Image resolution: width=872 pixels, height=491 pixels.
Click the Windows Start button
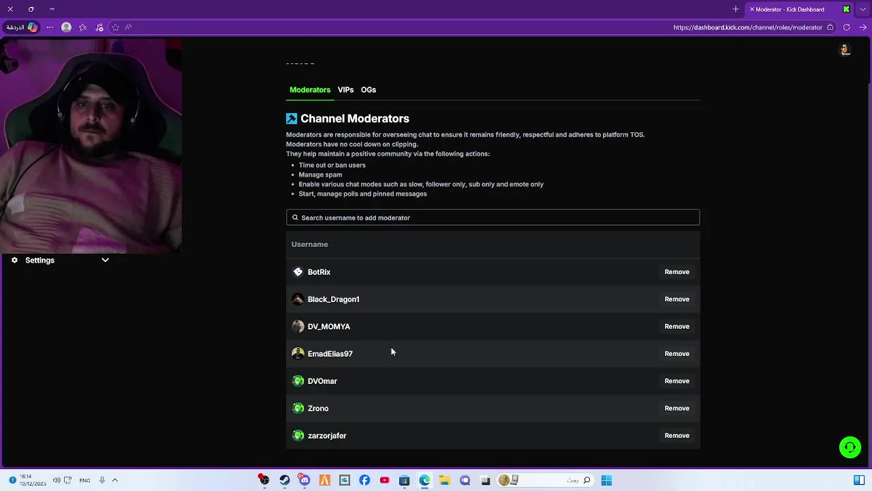tap(606, 480)
